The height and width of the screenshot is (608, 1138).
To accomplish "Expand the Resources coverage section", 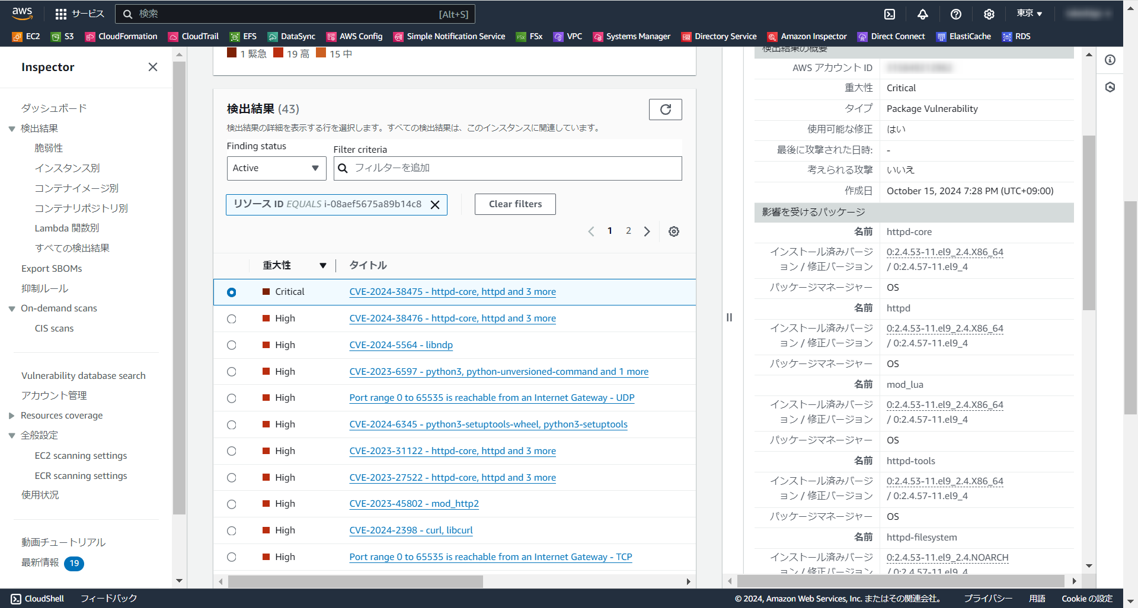I will 12,416.
